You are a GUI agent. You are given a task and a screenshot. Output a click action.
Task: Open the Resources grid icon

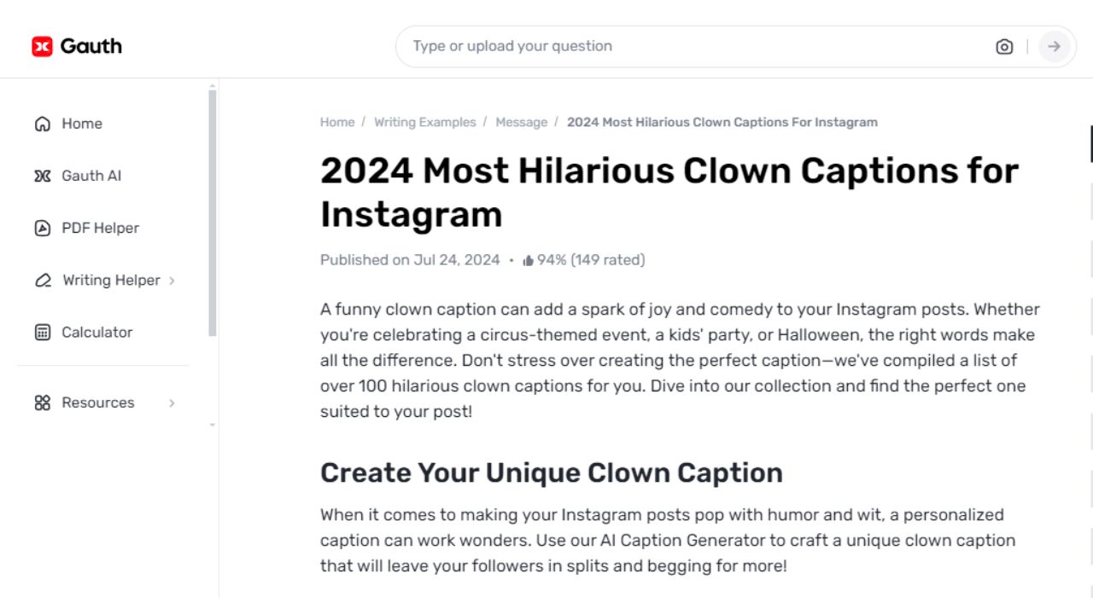43,403
